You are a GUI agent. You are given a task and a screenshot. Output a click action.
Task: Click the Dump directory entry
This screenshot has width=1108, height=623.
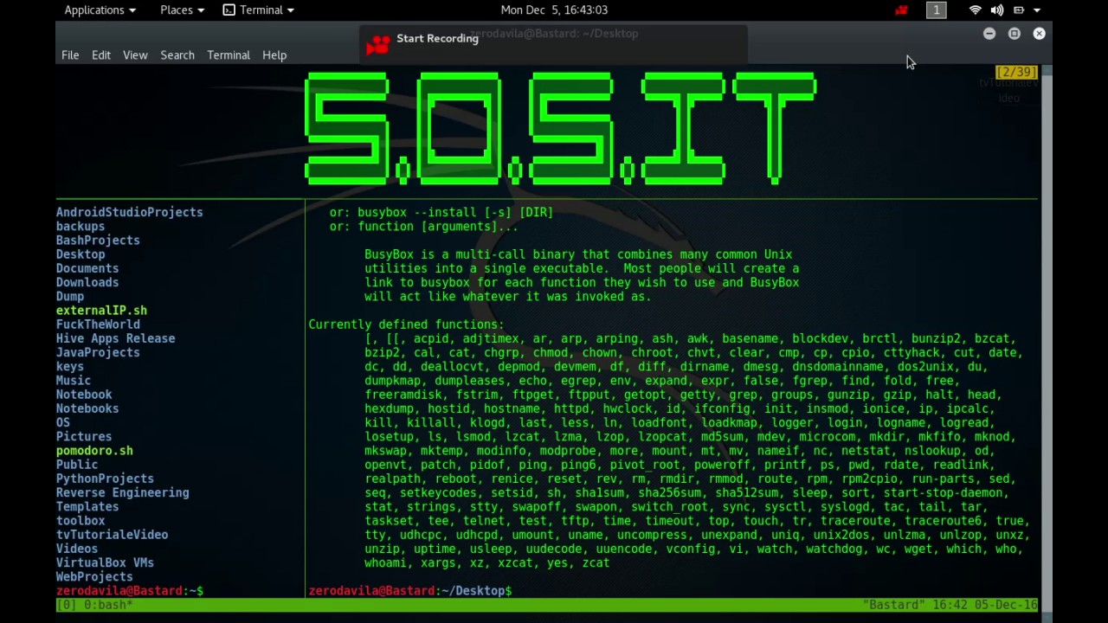70,296
